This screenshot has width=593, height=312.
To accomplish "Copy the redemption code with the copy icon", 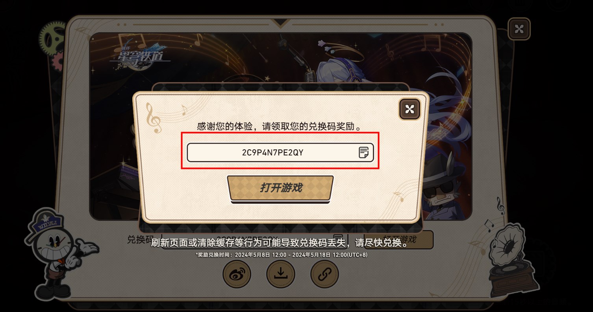I will [363, 152].
